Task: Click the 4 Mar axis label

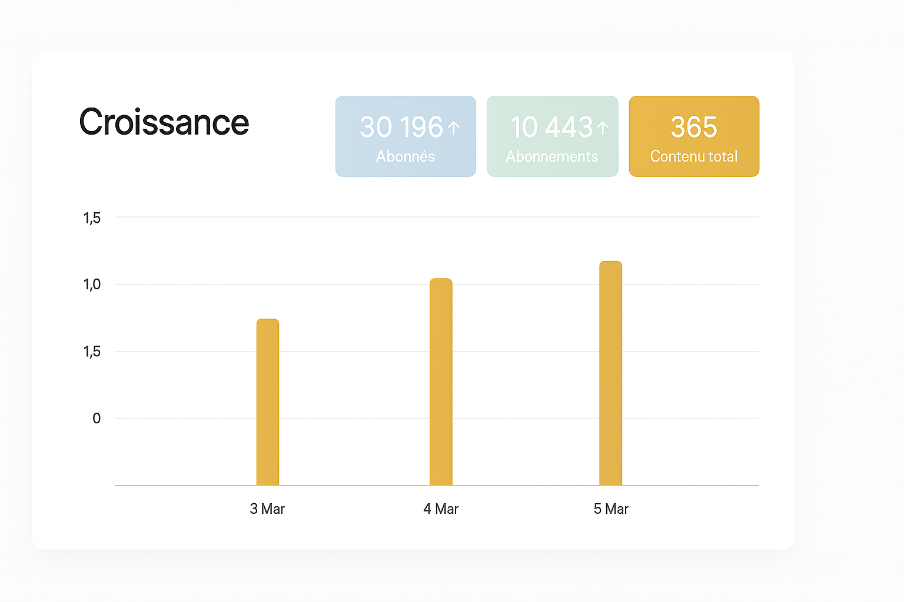Action: coord(441,509)
